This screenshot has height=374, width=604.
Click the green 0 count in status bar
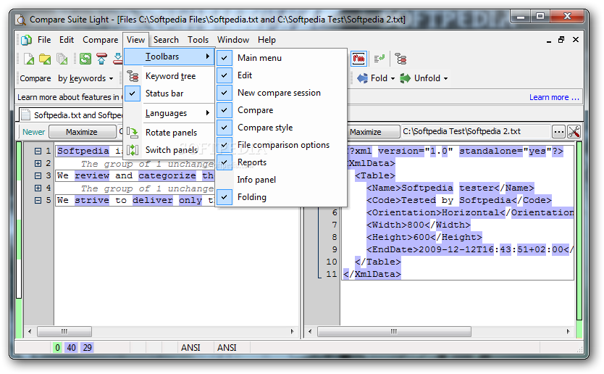[x=57, y=348]
